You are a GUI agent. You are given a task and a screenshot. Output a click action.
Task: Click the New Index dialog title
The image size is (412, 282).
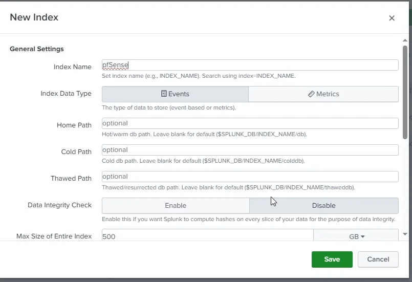pos(34,17)
